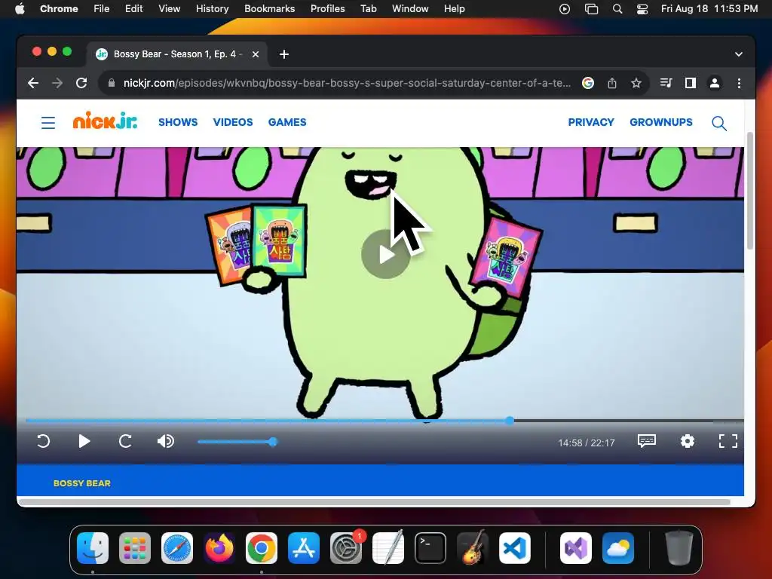Click the address bar URL

point(347,83)
